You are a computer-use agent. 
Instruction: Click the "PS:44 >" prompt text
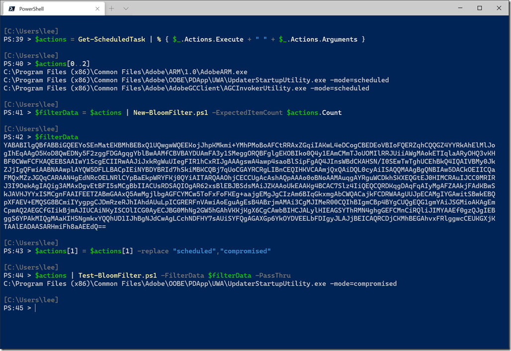17,276
